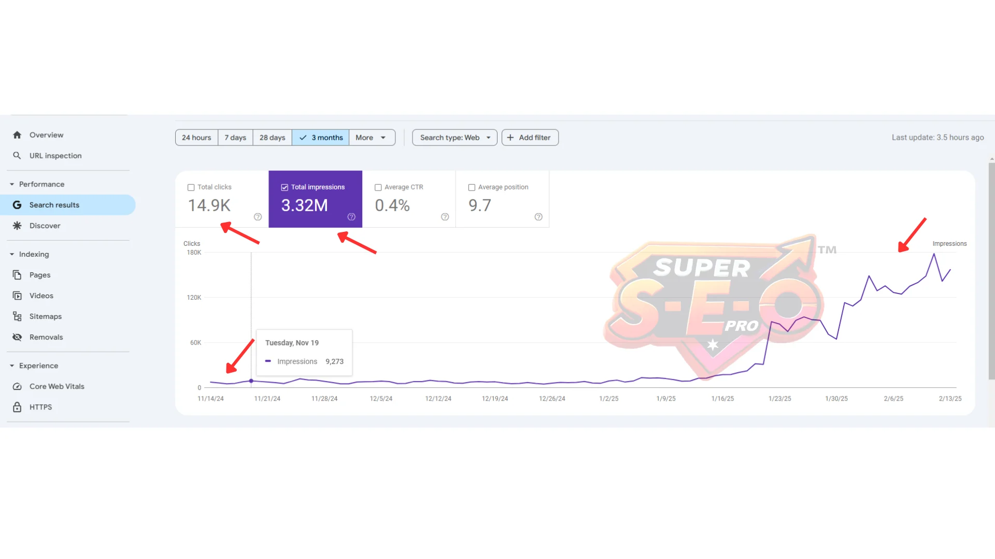The width and height of the screenshot is (995, 559).
Task: Click the Discover asterisk icon
Action: pyautogui.click(x=17, y=226)
